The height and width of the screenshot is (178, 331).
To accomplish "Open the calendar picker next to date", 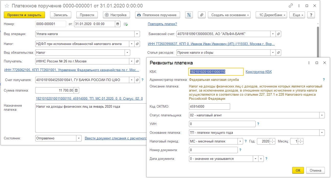I will [118, 24].
